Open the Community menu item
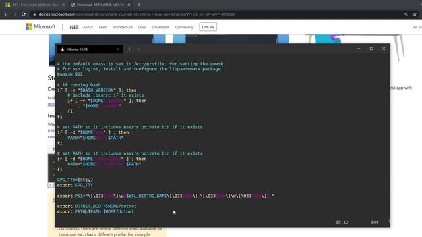Image resolution: width=422 pixels, height=237 pixels. click(x=184, y=27)
